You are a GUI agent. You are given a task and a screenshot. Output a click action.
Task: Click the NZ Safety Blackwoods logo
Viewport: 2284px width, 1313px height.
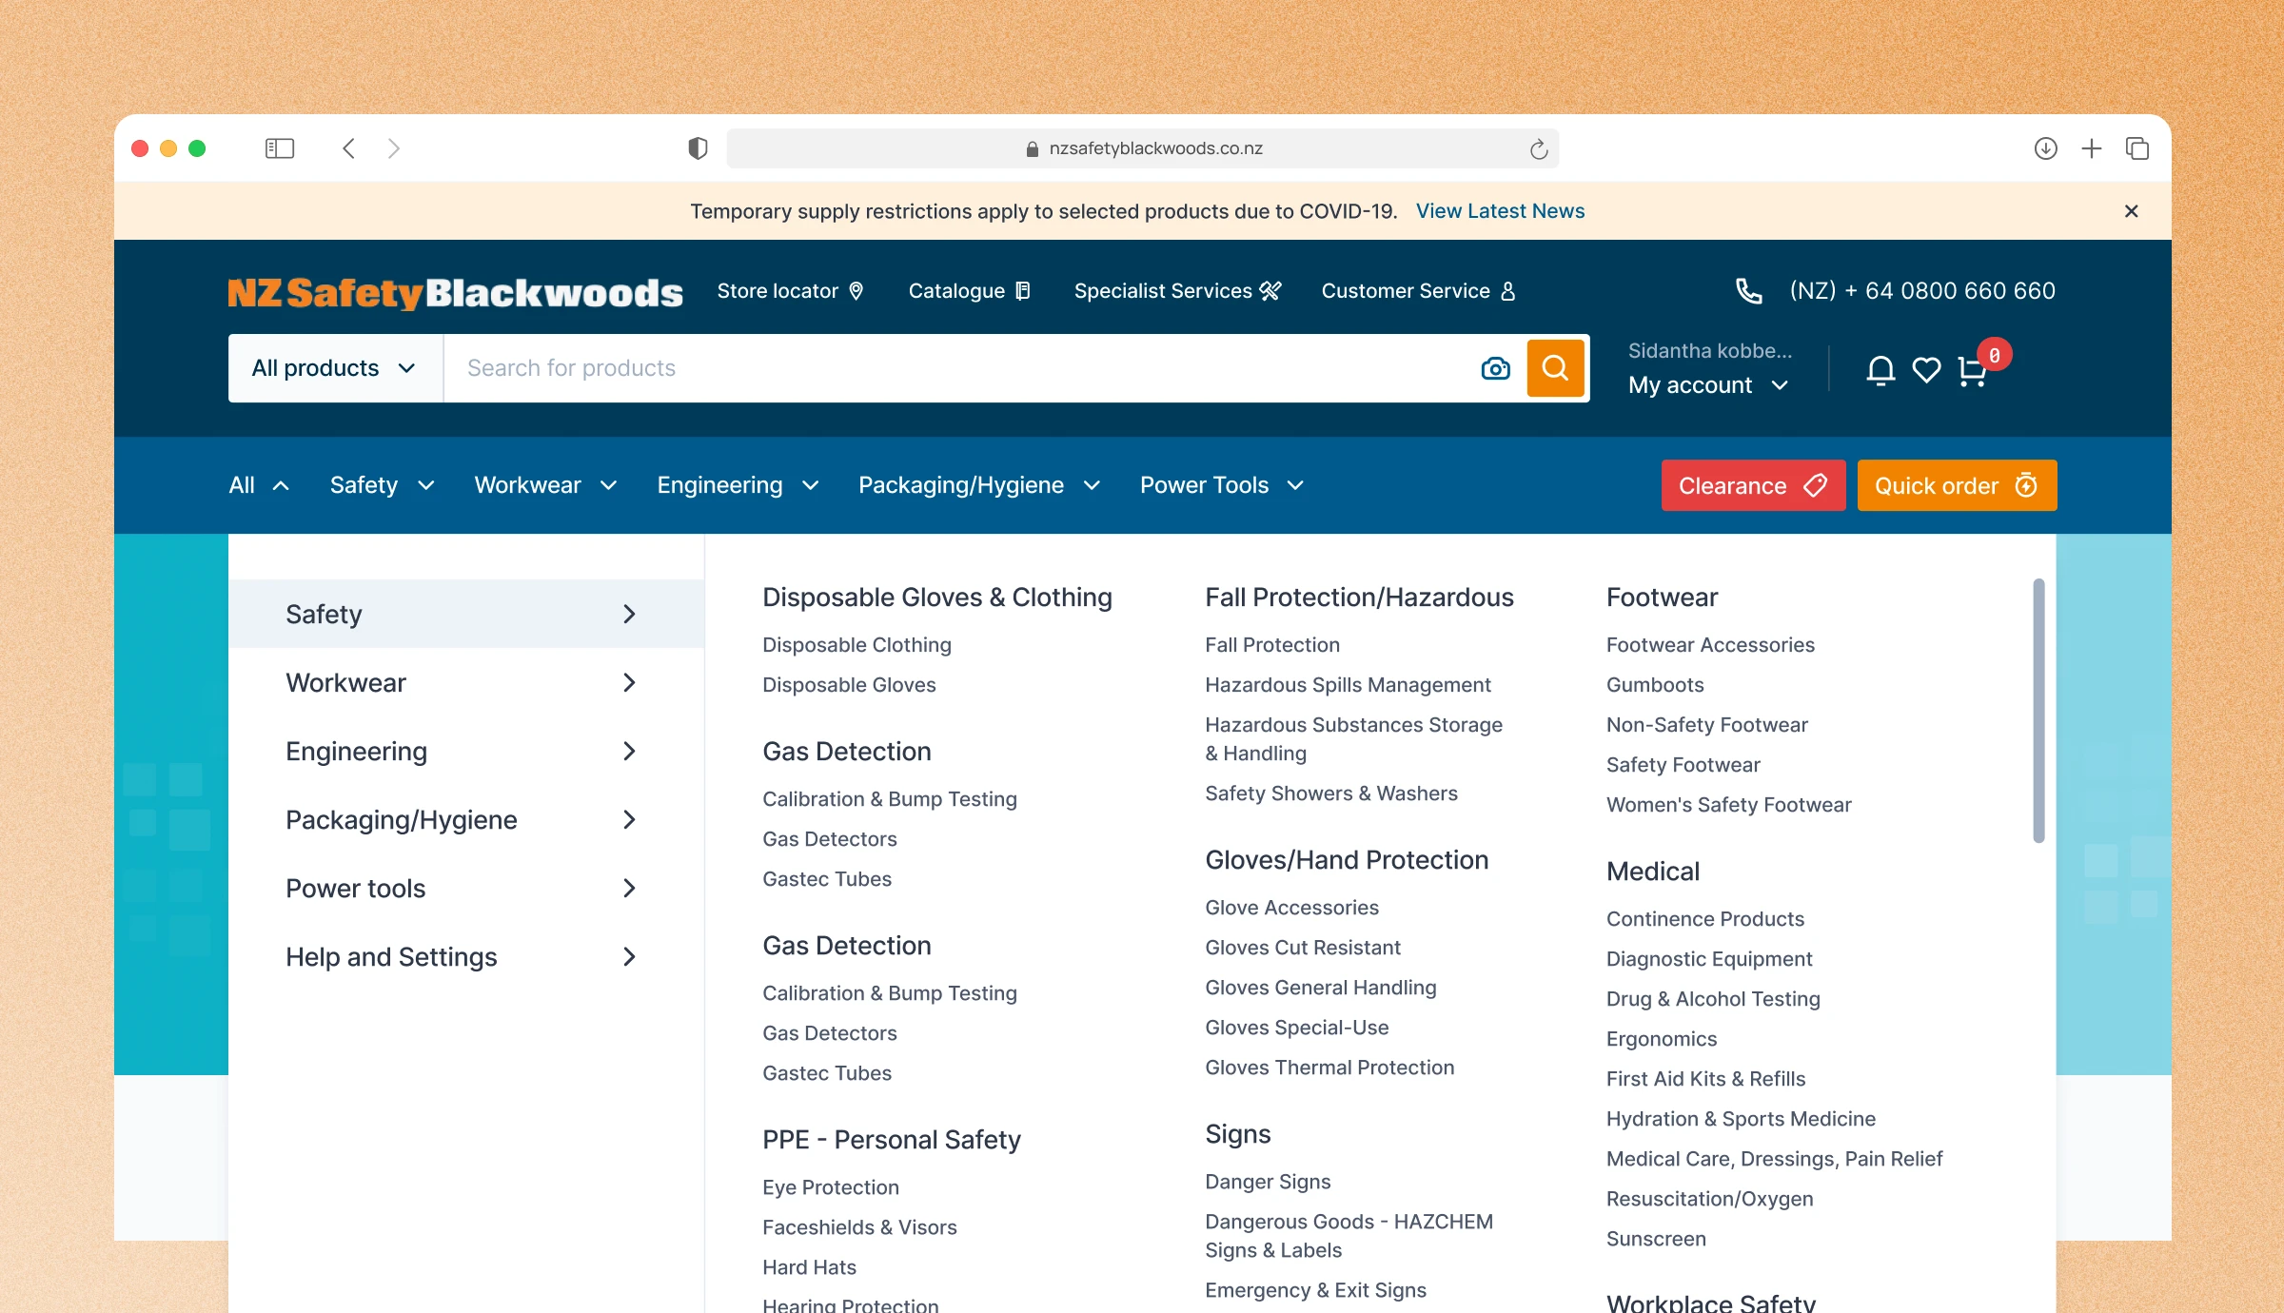pyautogui.click(x=455, y=292)
